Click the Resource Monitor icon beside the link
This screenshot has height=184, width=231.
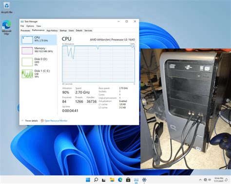[42, 120]
